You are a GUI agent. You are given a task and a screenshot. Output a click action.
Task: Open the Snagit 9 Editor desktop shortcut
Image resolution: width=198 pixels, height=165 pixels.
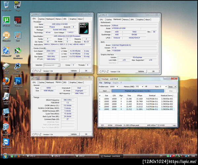pos(6,99)
